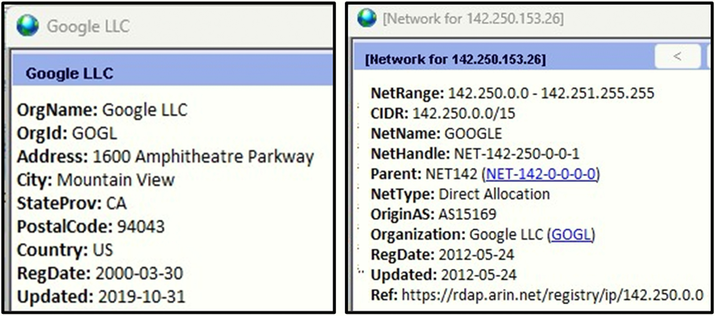Click the CIDR 142.250.0.0/15 value

464,114
